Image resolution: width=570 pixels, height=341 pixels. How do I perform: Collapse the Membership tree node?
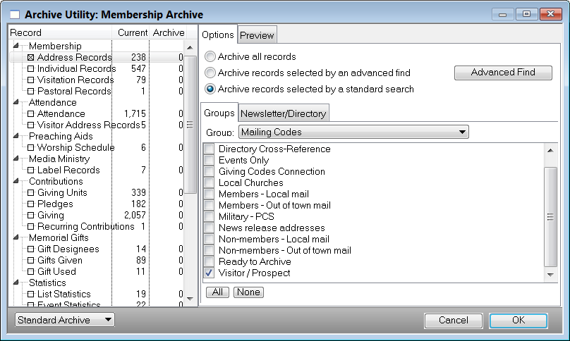click(x=16, y=46)
